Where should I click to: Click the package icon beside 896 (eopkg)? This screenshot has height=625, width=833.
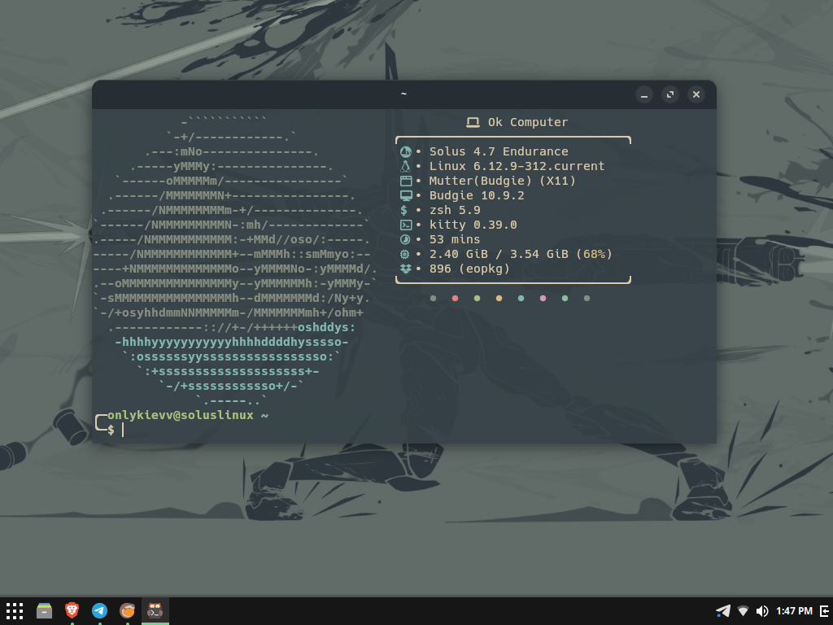[405, 269]
